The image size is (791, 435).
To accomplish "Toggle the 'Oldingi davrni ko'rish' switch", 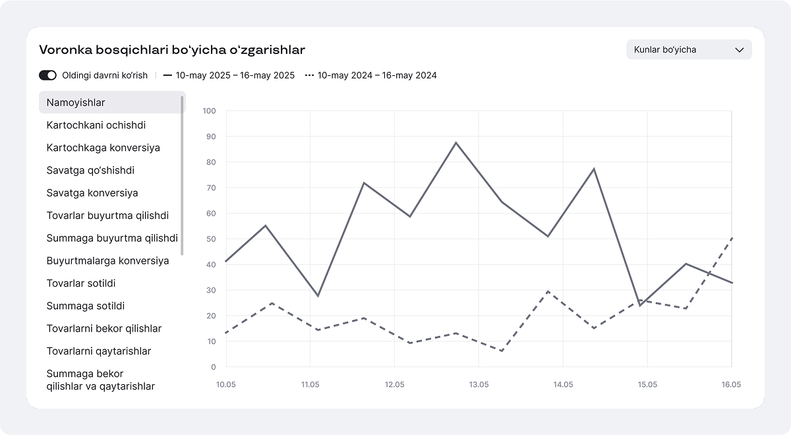I will click(x=47, y=75).
